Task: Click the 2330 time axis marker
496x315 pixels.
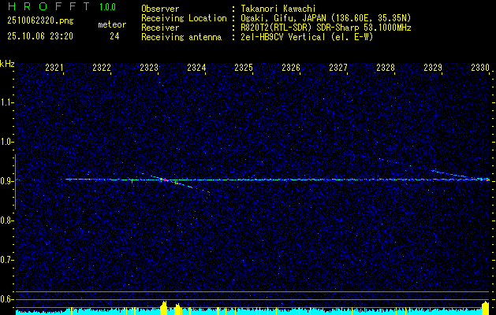Action: [x=480, y=67]
